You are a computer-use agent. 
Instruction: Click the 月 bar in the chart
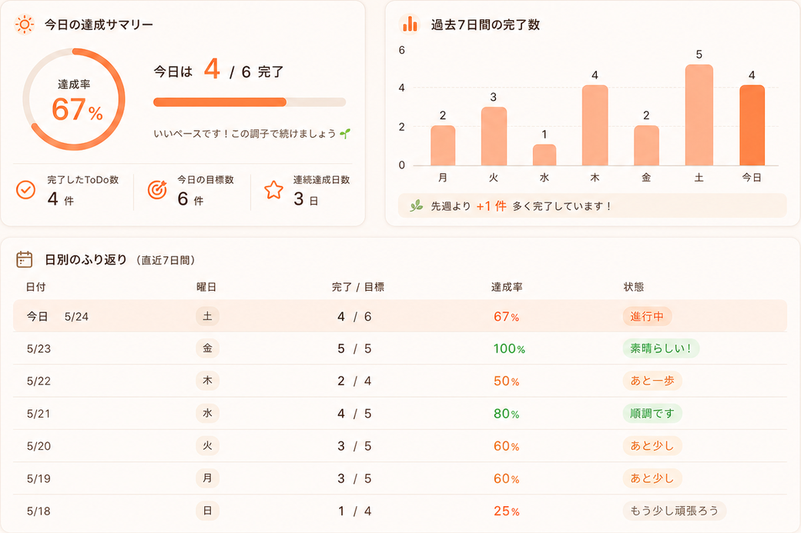point(443,145)
